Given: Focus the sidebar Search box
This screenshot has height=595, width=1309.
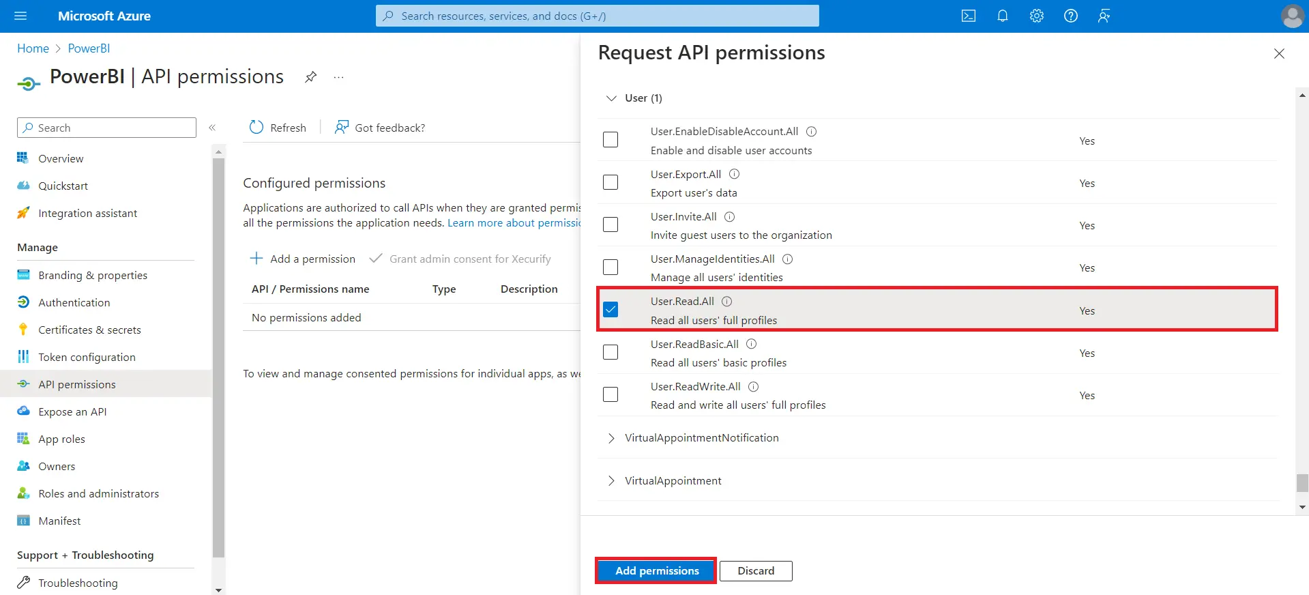Looking at the screenshot, I should [106, 128].
